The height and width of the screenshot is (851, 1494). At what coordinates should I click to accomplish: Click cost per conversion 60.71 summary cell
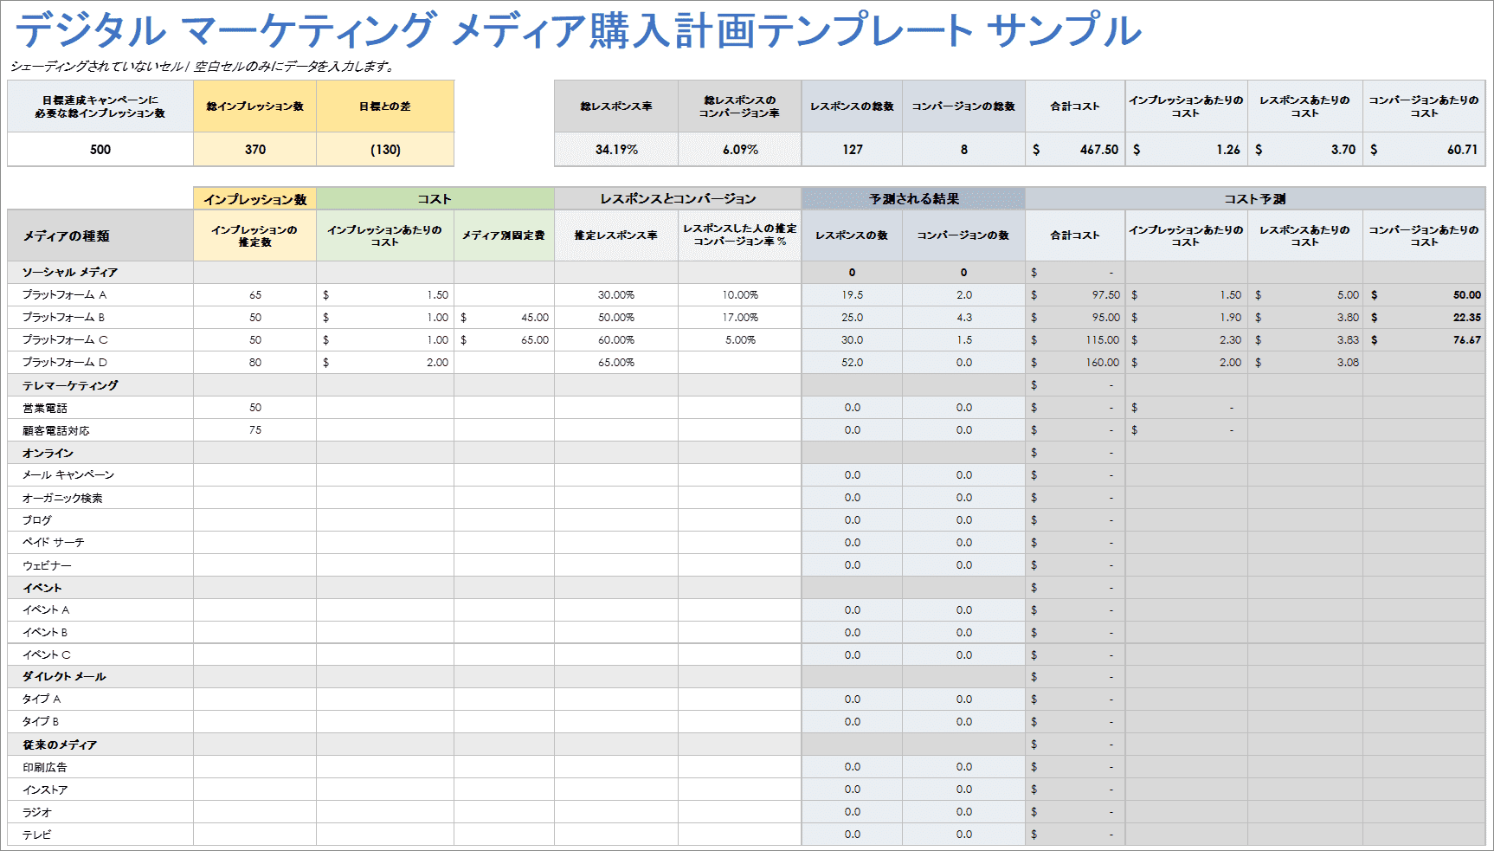[1424, 149]
